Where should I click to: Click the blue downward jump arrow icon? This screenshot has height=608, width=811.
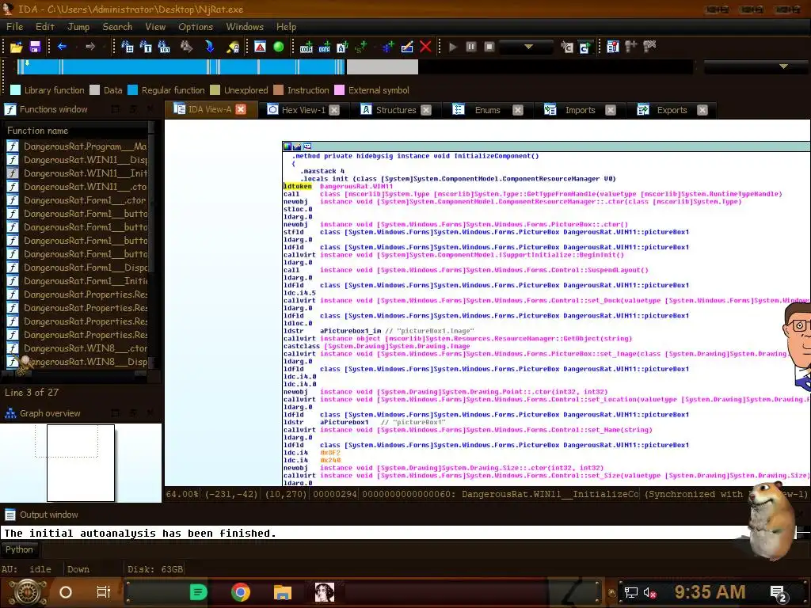209,47
